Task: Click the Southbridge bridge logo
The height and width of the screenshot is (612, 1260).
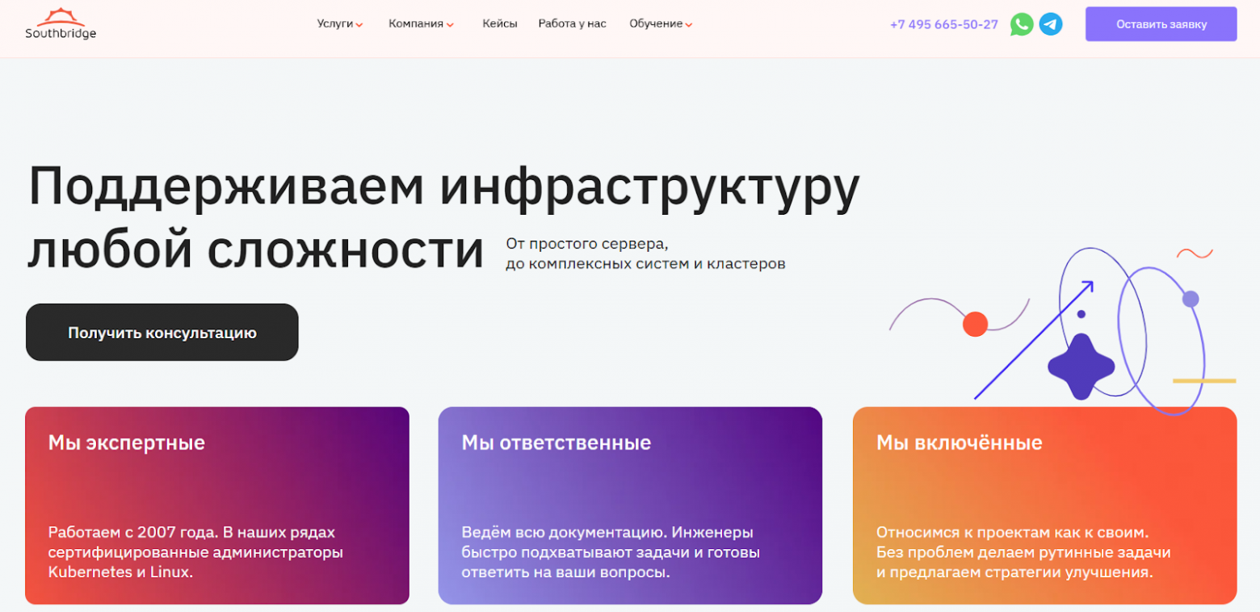Action: (x=62, y=16)
